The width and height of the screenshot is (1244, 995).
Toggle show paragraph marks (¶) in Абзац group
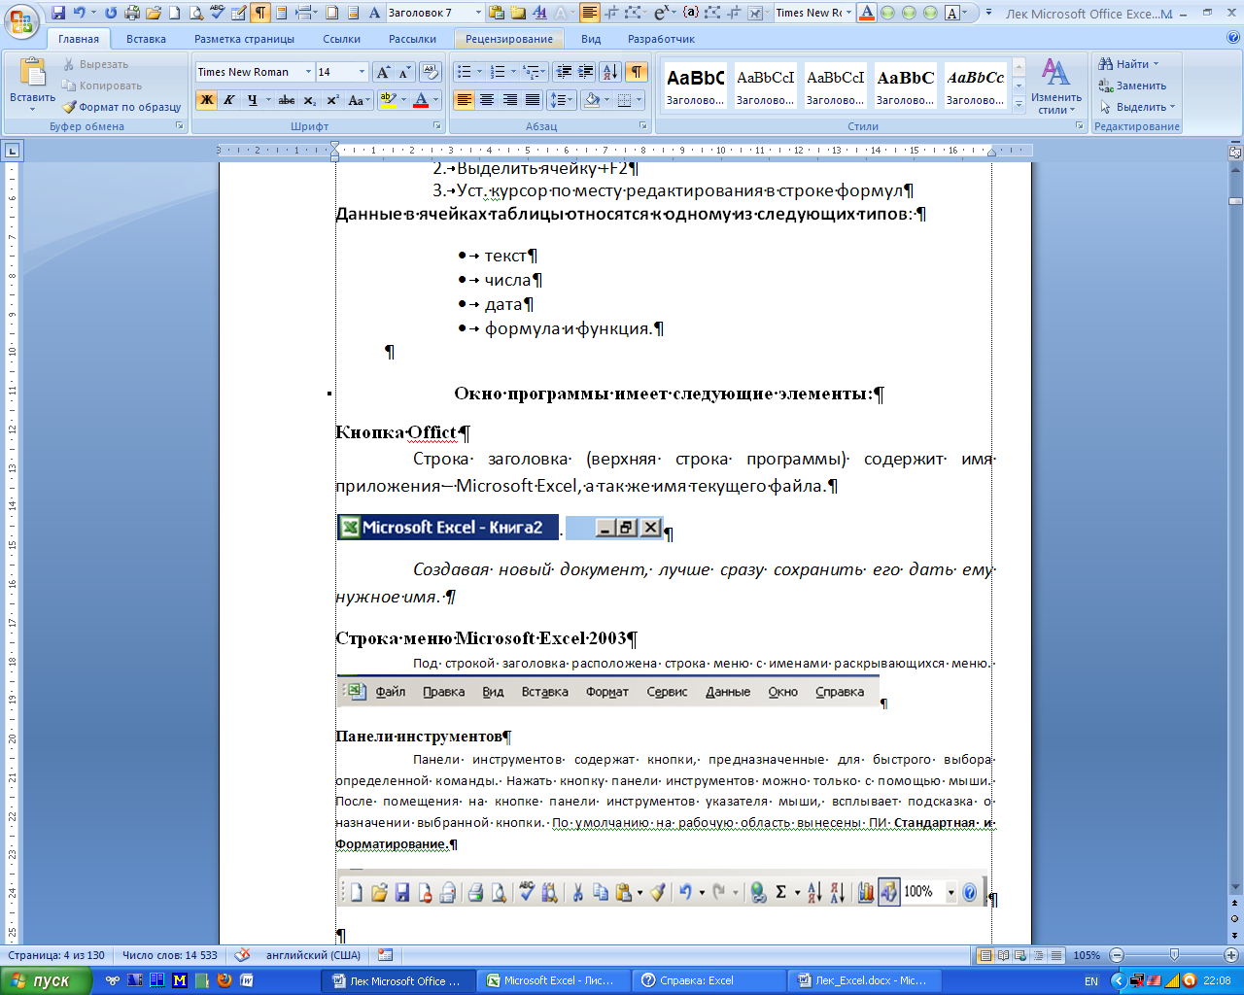pos(636,72)
